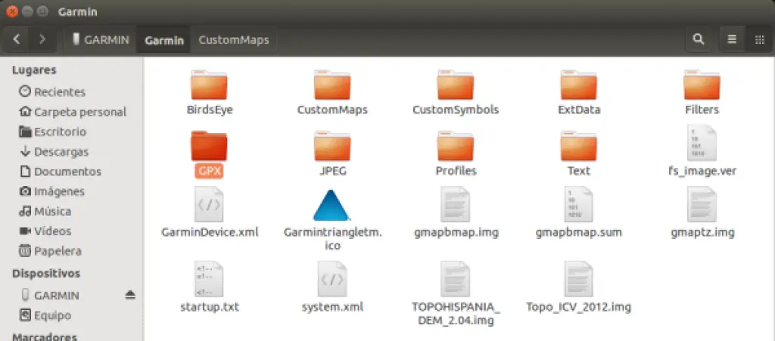Open Descargas in the sidebar
The image size is (775, 341).
pyautogui.click(x=54, y=151)
